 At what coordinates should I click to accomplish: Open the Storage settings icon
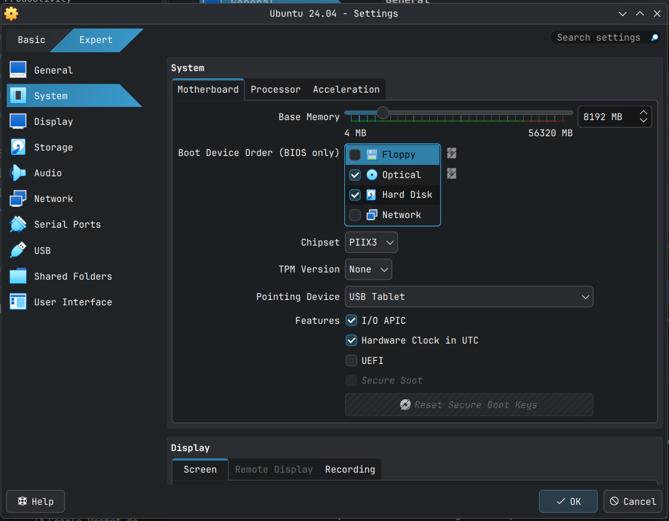(18, 147)
